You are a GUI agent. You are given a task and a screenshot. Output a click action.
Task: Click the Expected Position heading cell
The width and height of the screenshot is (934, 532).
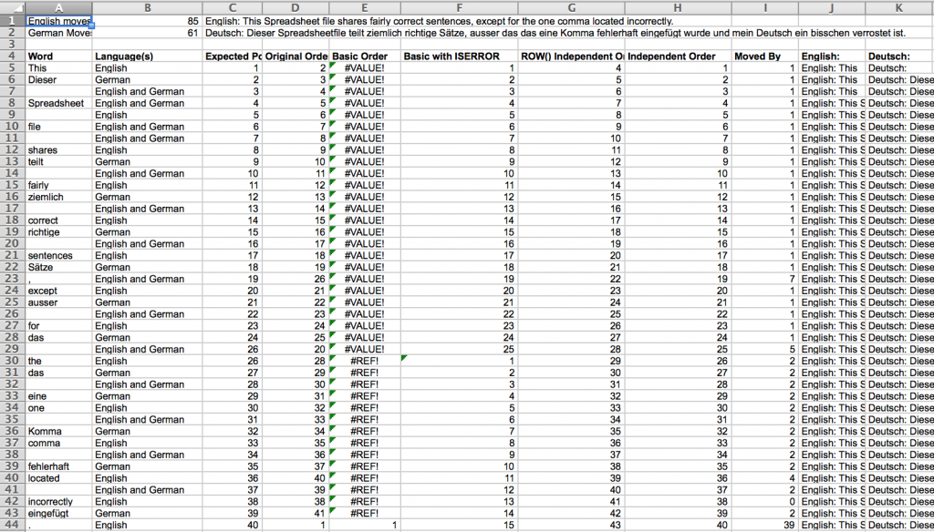tap(233, 56)
